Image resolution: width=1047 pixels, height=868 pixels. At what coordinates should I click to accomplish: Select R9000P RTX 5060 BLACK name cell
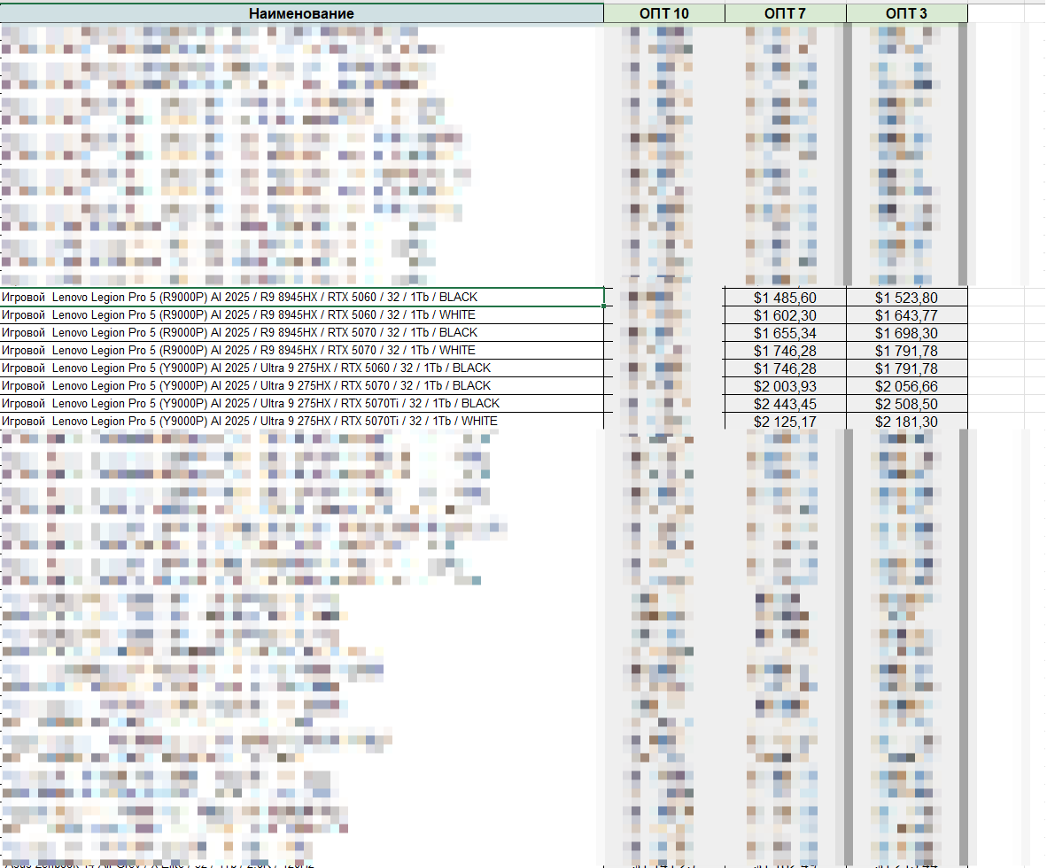tap(301, 297)
